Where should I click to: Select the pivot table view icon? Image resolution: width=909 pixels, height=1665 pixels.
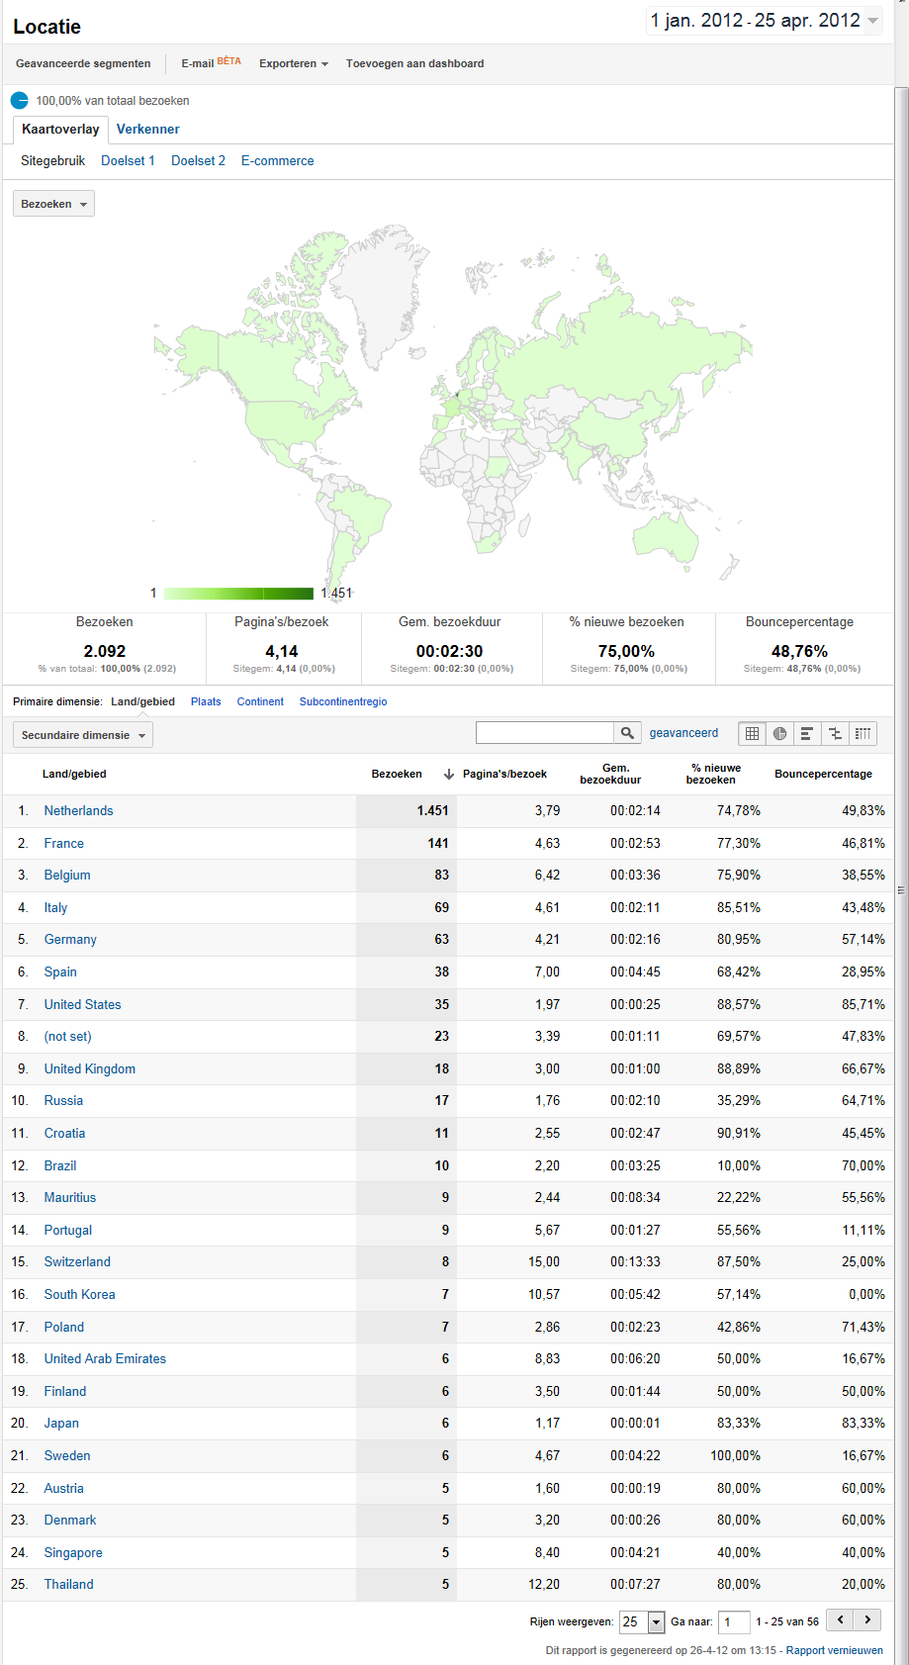click(x=863, y=733)
